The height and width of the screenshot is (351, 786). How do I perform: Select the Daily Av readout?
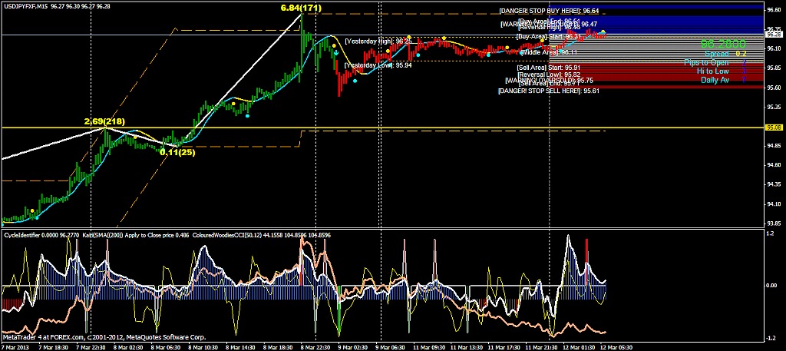[x=714, y=80]
